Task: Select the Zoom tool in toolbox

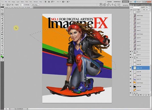Action: (x=2, y=52)
